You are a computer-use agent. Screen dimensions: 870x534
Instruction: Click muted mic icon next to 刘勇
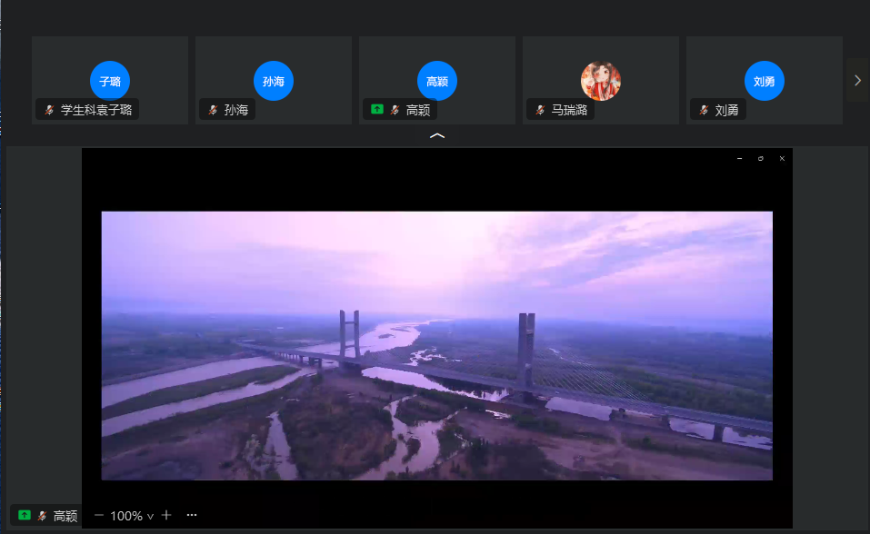704,110
